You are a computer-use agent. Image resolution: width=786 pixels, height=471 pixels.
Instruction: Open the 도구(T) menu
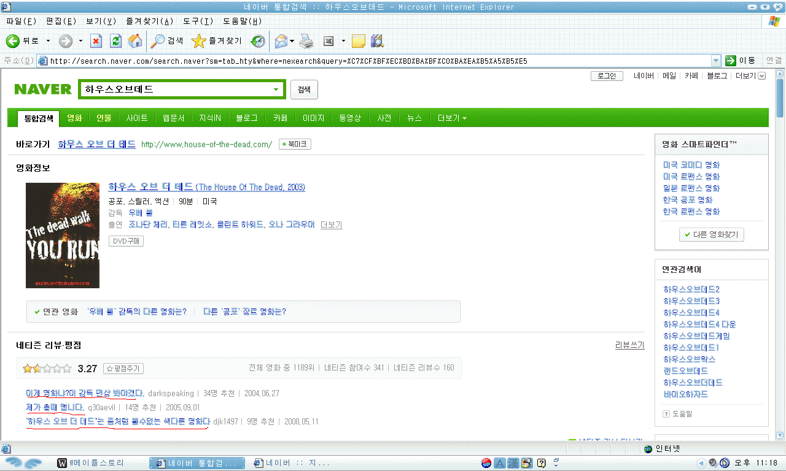tap(198, 21)
